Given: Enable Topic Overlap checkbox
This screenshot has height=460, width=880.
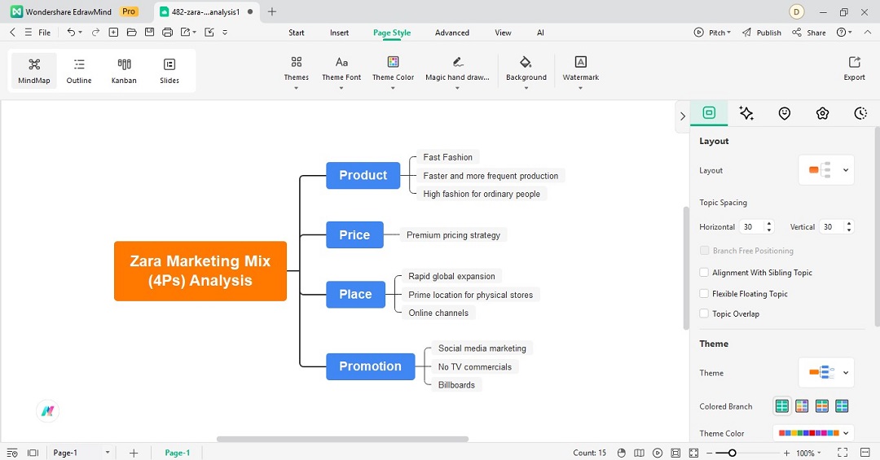Looking at the screenshot, I should (x=704, y=313).
